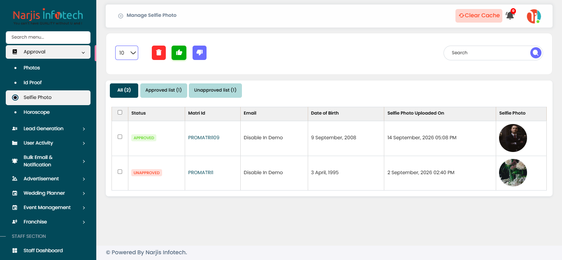Expand the Advertisement submenu arrow
Image resolution: width=562 pixels, height=260 pixels.
tap(84, 179)
